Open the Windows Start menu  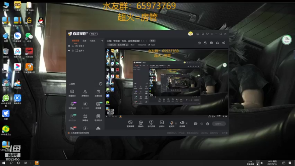pos(3,163)
